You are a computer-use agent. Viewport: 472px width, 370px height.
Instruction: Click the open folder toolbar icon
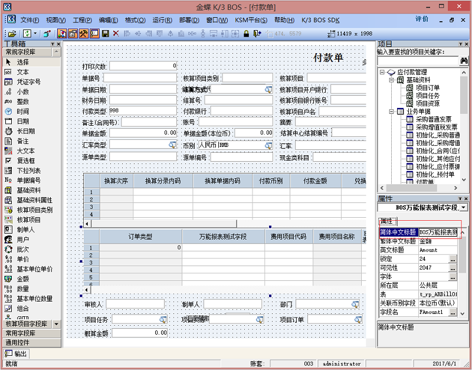(11, 34)
